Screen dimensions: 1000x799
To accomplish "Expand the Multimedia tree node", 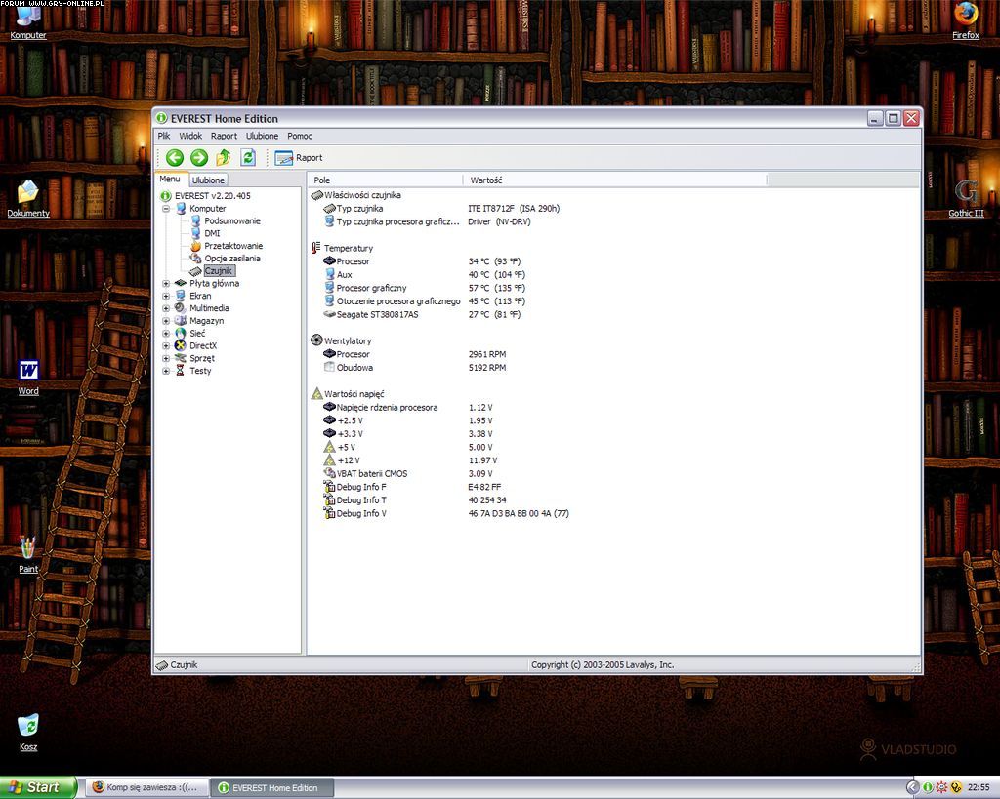I will click(166, 308).
